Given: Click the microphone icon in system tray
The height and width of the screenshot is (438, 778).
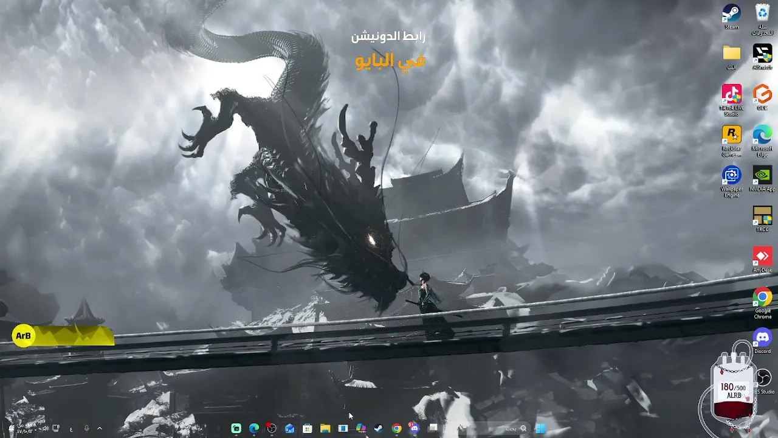Looking at the screenshot, I should point(86,428).
